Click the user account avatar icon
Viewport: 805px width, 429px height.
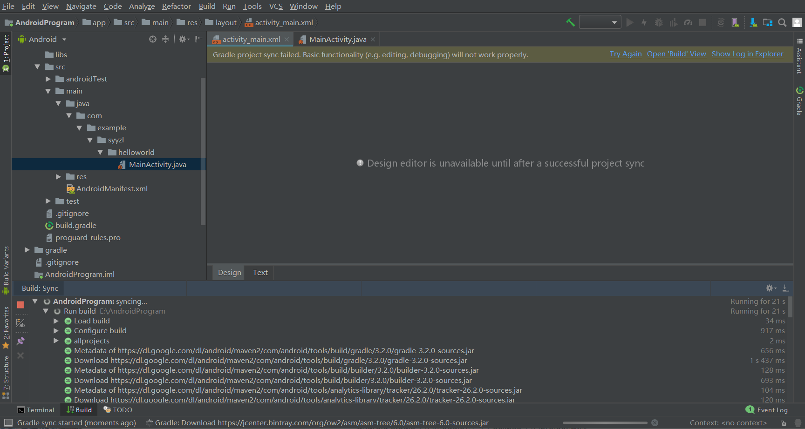pyautogui.click(x=797, y=22)
